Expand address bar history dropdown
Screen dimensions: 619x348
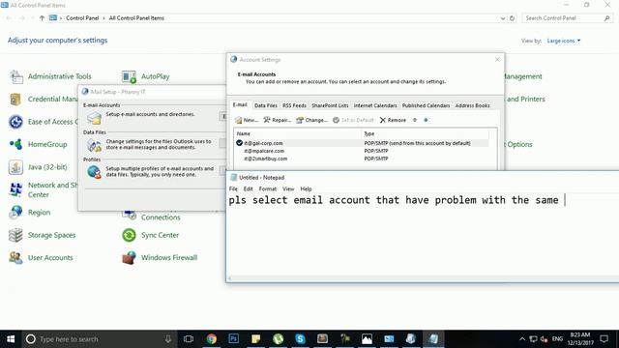(x=503, y=18)
